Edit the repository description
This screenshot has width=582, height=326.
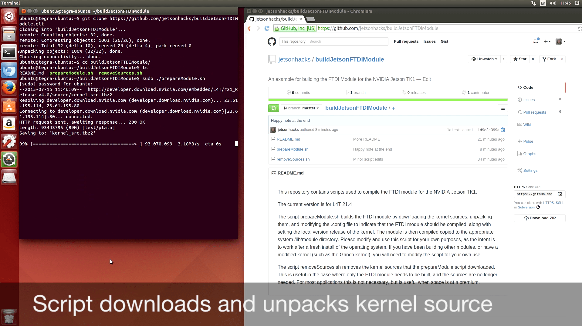click(427, 79)
